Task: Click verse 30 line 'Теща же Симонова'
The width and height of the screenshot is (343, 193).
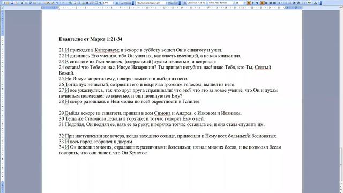Action: click(x=132, y=118)
